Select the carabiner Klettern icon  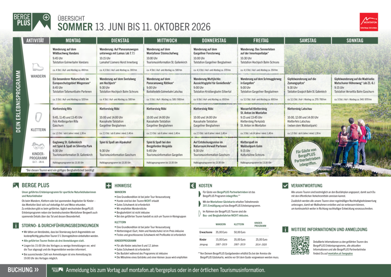(x=38, y=118)
